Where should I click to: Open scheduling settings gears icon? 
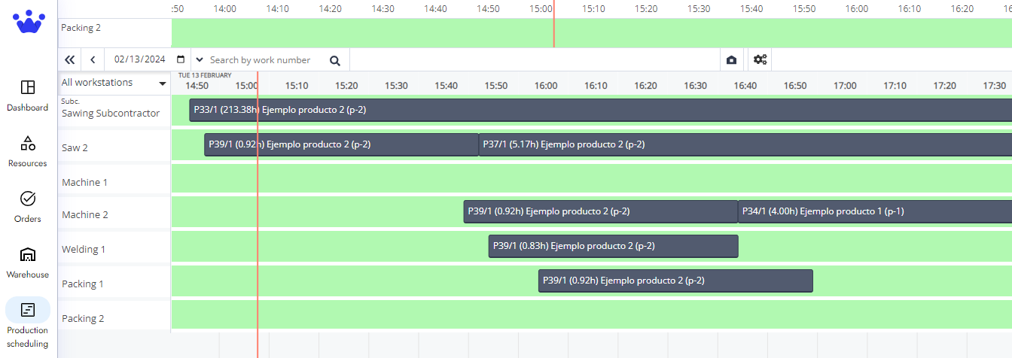[x=760, y=60]
